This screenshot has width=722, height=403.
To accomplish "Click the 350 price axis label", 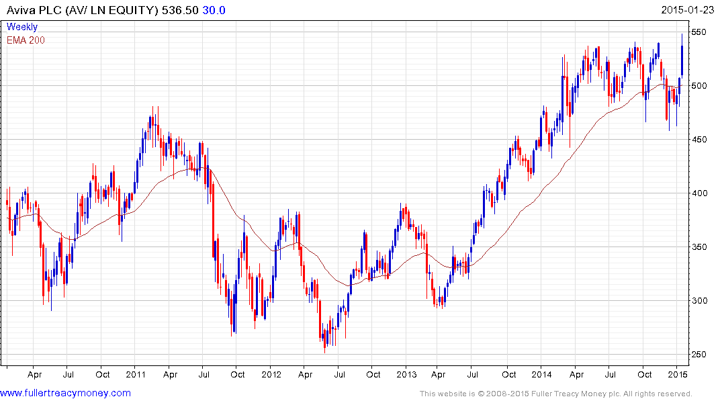I will tap(698, 247).
